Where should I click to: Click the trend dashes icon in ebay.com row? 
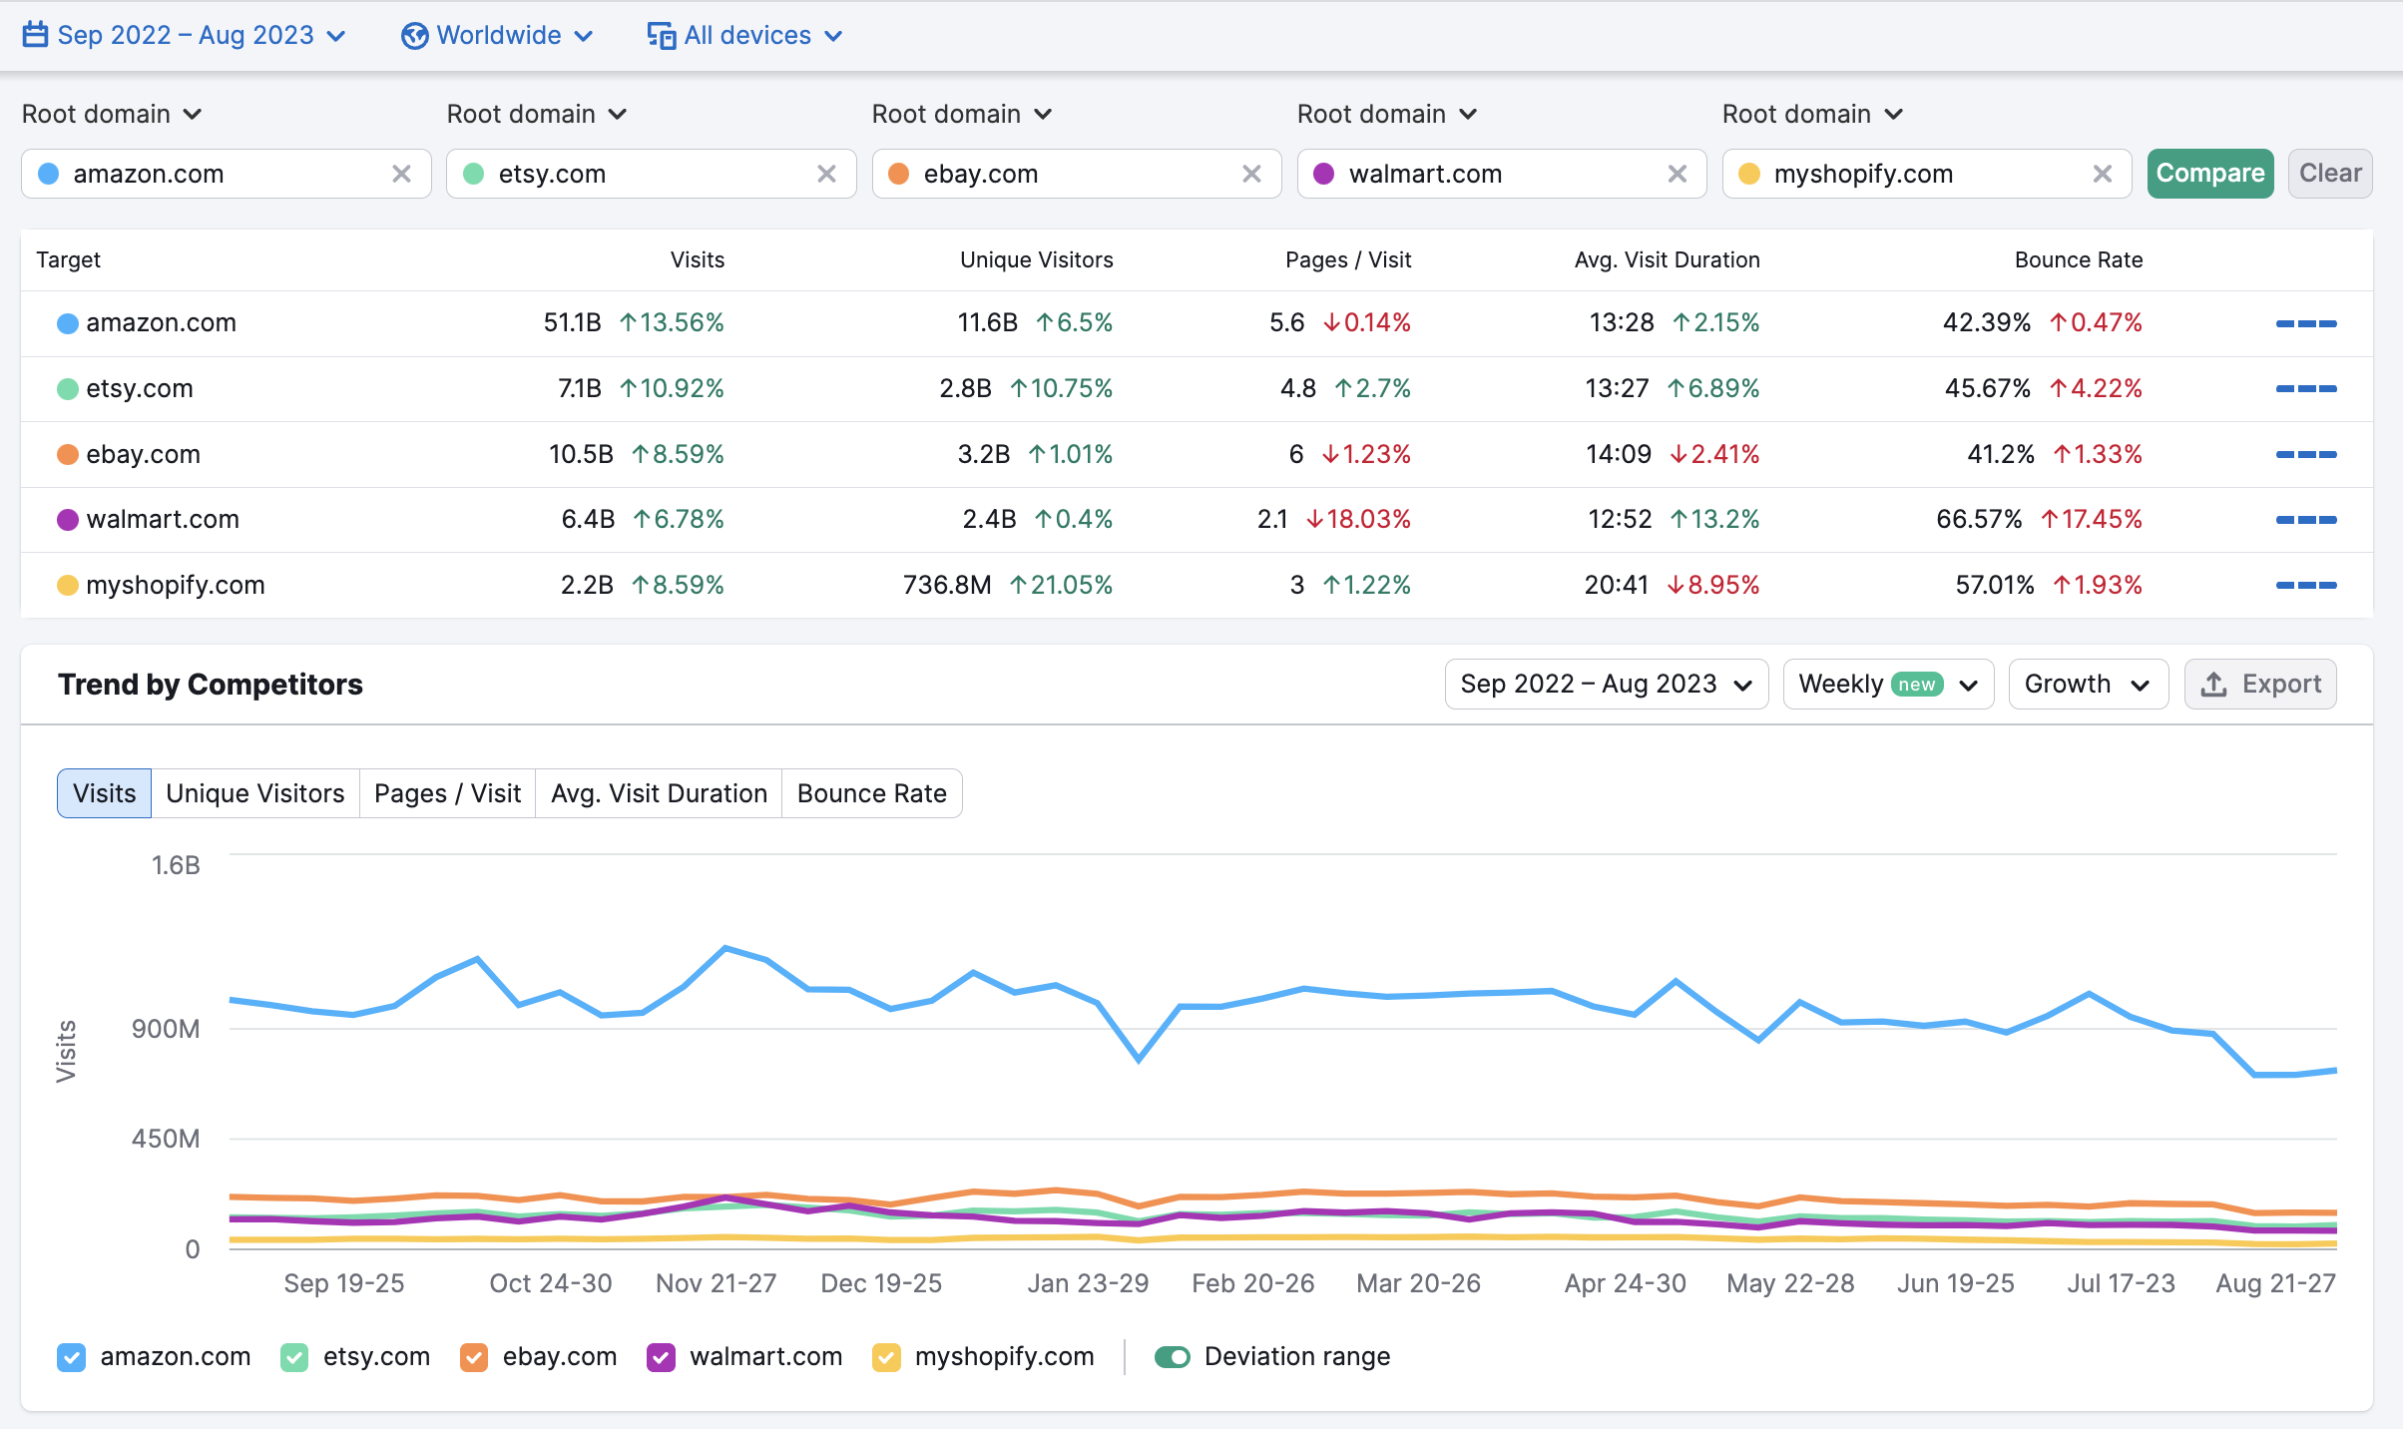click(x=2306, y=454)
